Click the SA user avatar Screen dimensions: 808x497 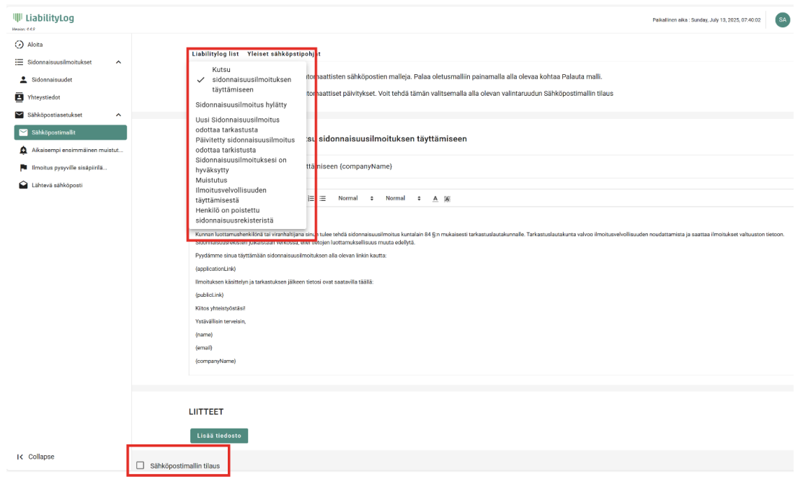pyautogui.click(x=782, y=20)
